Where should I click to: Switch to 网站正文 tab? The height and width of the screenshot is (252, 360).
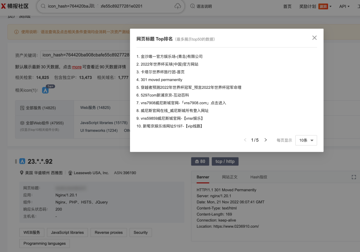click(230, 177)
